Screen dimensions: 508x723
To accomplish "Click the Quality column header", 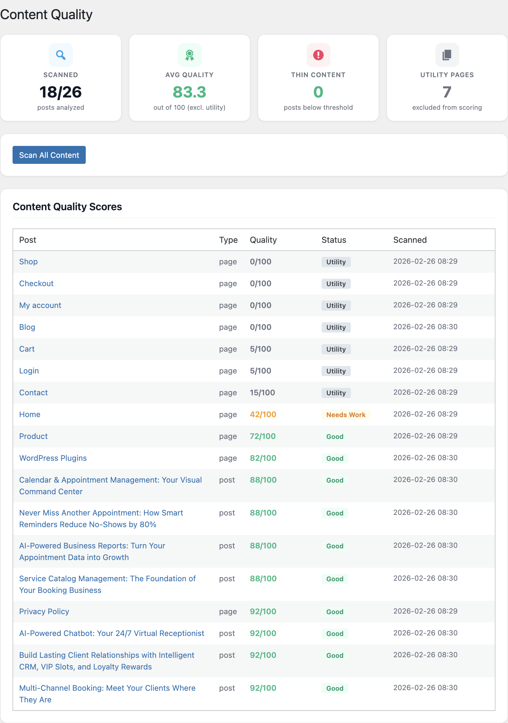I will click(263, 240).
